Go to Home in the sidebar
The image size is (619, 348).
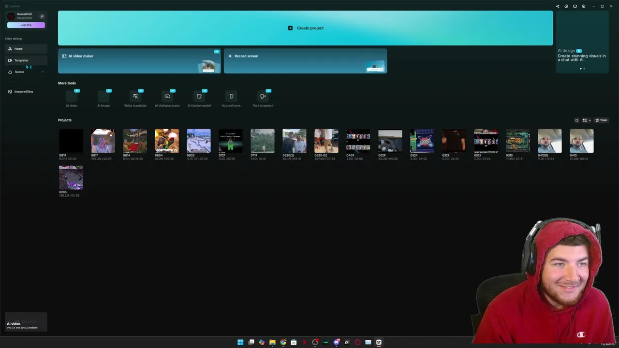[26, 49]
